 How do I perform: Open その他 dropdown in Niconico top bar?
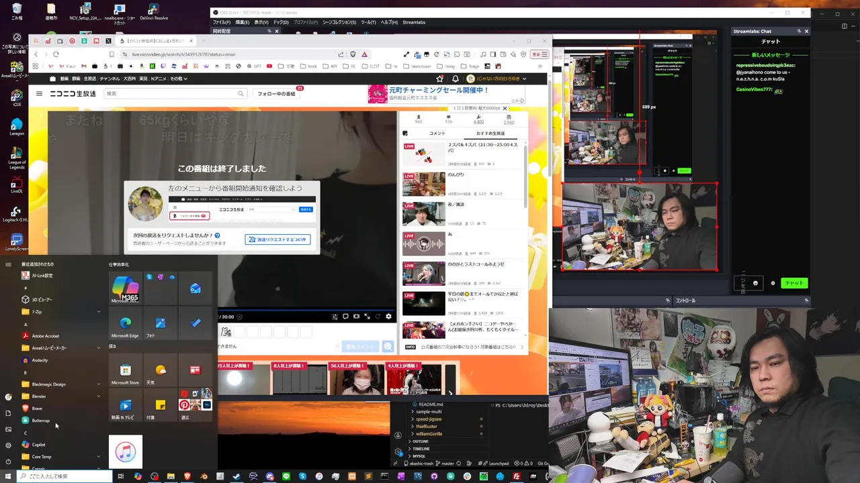pyautogui.click(x=178, y=78)
